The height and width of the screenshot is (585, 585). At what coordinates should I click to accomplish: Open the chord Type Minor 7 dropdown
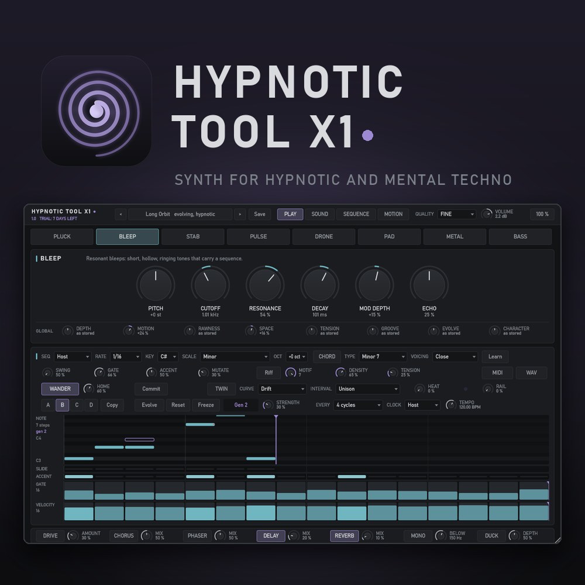click(383, 357)
